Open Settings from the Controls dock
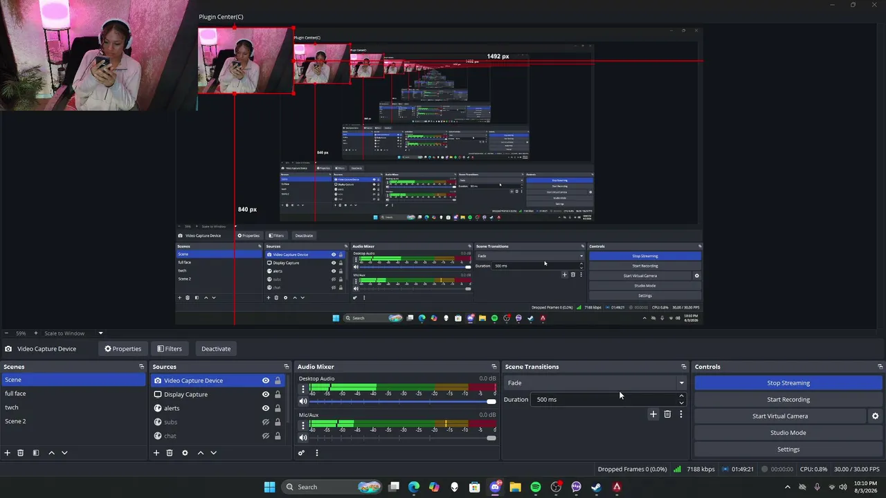 click(x=788, y=450)
